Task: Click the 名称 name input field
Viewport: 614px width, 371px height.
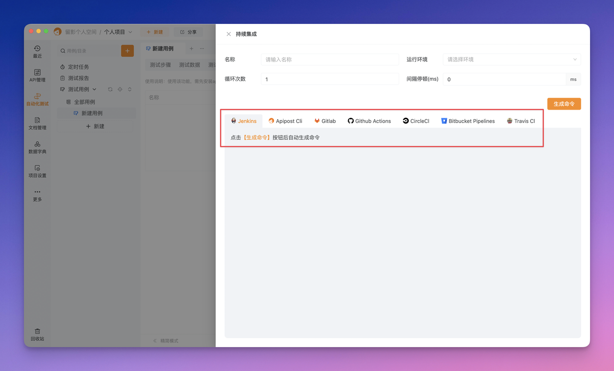Action: [x=330, y=59]
